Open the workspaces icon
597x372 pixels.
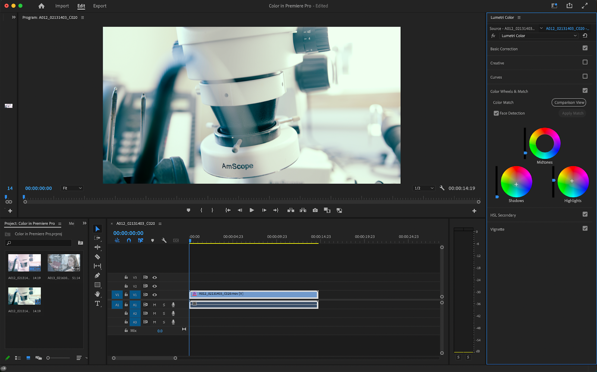click(554, 6)
